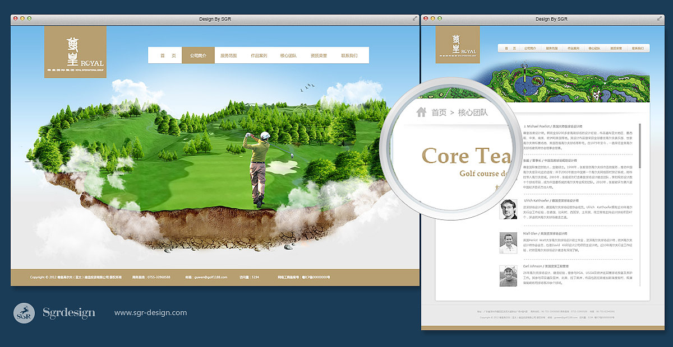Open 服务范围 in left window navigation
Image resolution: width=673 pixels, height=347 pixels.
[x=229, y=55]
